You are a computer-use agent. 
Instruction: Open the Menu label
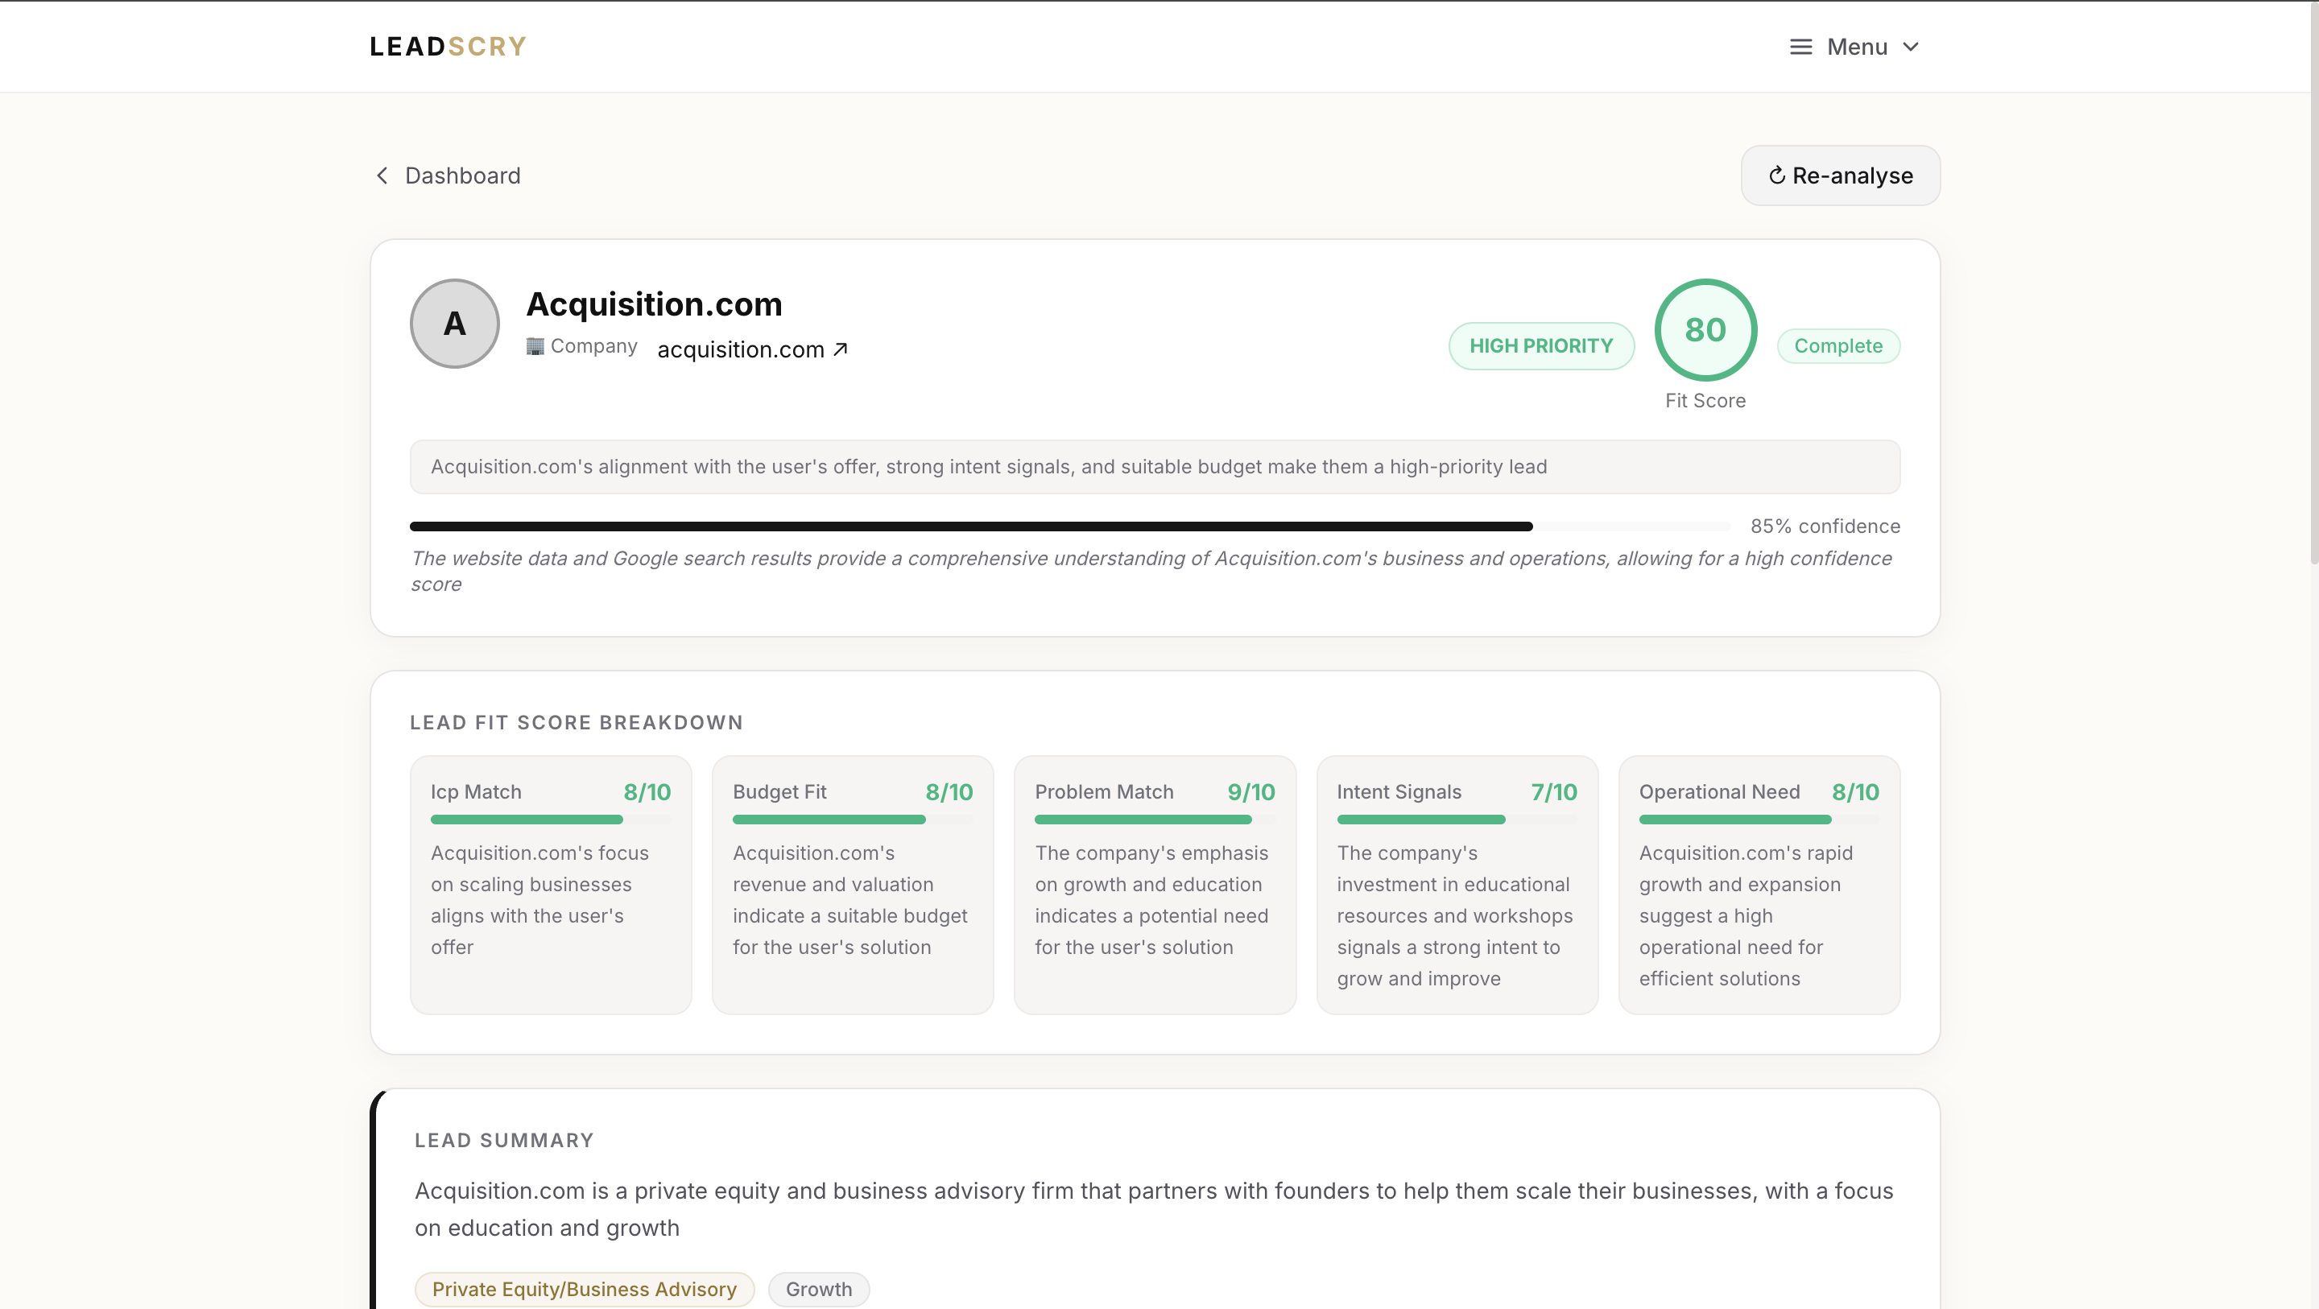pyautogui.click(x=1856, y=47)
